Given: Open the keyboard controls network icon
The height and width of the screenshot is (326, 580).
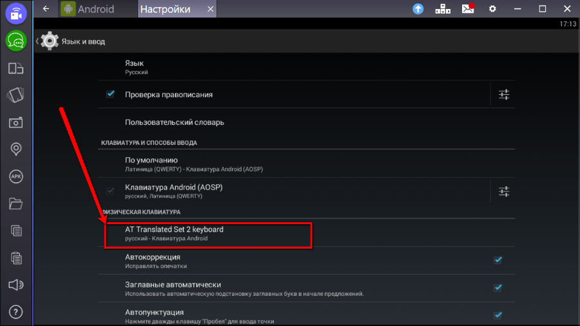Looking at the screenshot, I should coord(443,9).
